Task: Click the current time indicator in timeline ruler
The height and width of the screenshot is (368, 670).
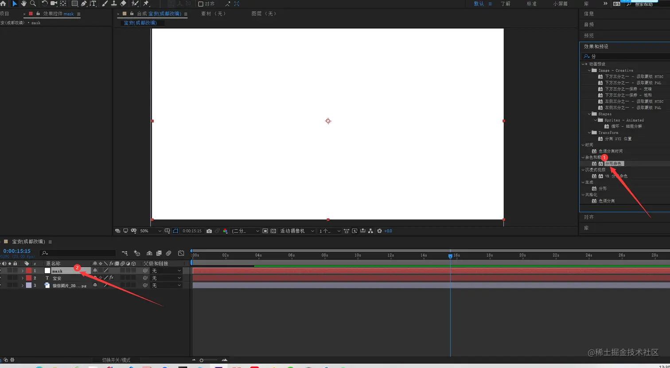Action: click(x=450, y=256)
